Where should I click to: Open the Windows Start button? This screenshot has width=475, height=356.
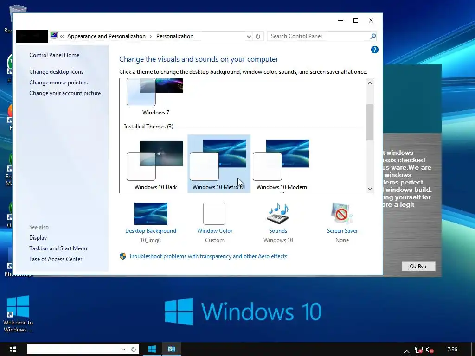pyautogui.click(x=13, y=349)
